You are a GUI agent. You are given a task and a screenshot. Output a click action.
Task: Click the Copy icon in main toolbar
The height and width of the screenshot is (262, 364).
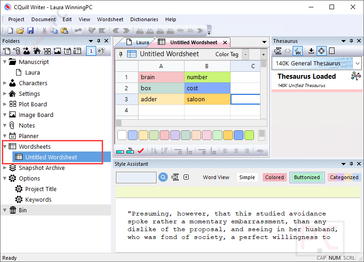pos(54,30)
